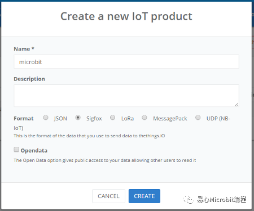Click the CREATE button

click(x=144, y=196)
